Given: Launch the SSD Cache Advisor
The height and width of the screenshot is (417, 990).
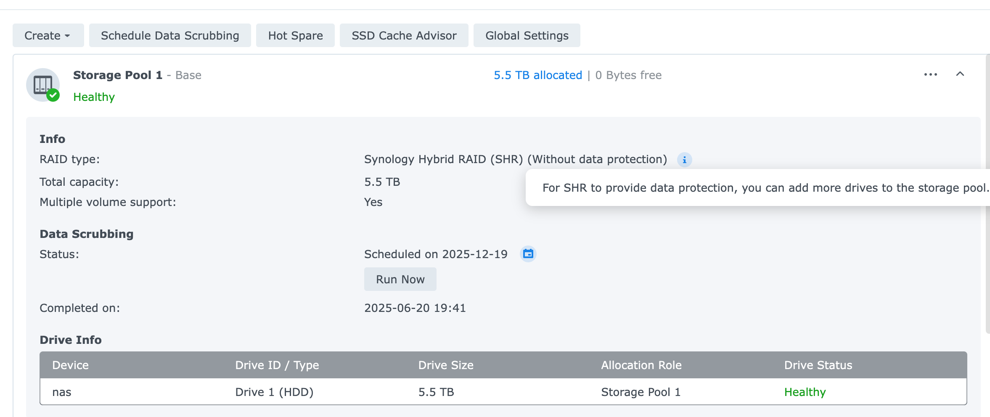Looking at the screenshot, I should point(404,35).
